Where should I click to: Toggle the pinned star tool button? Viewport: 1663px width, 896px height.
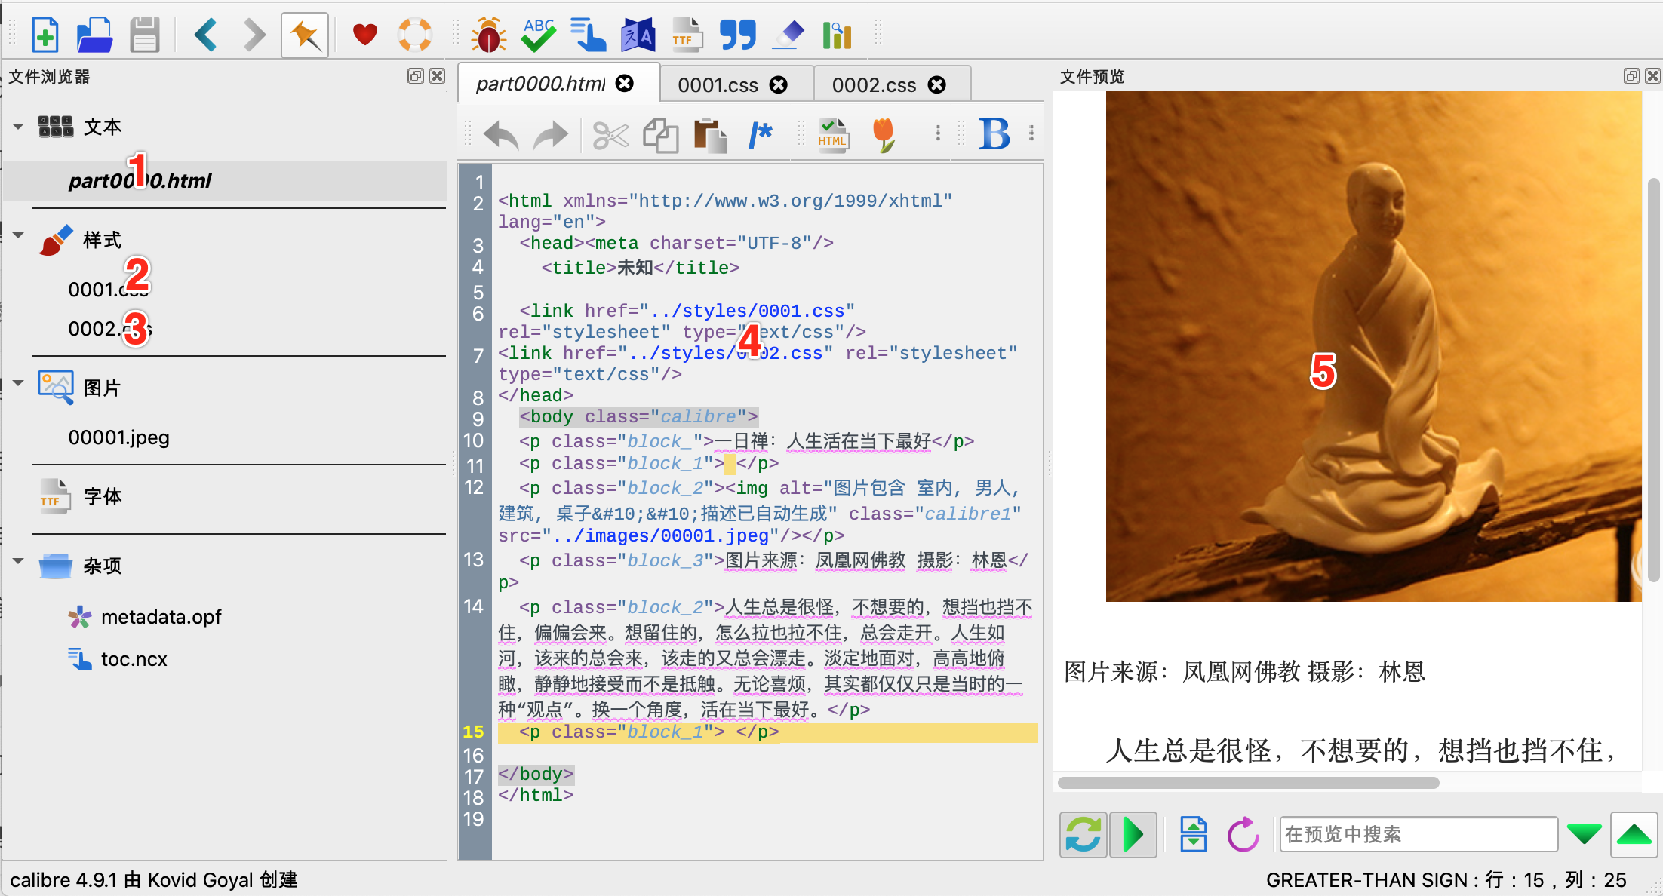click(305, 35)
